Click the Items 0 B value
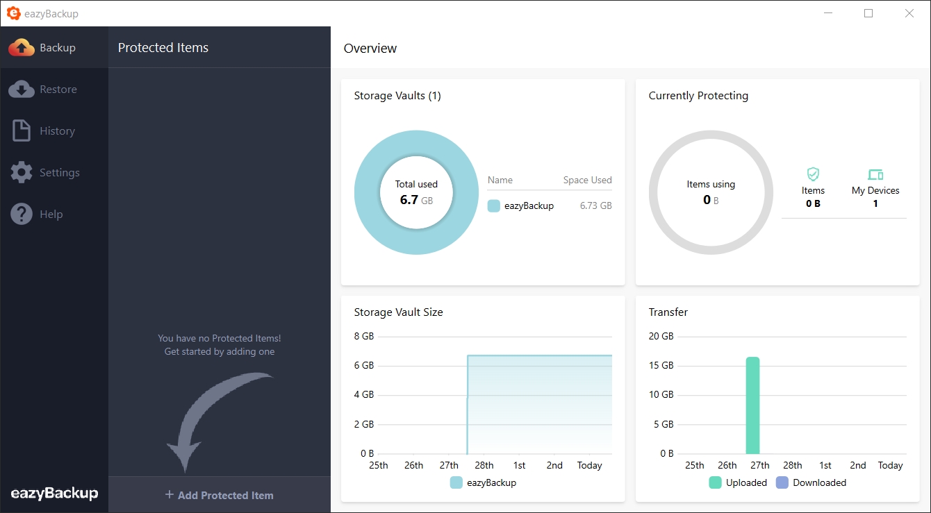 pyautogui.click(x=813, y=203)
